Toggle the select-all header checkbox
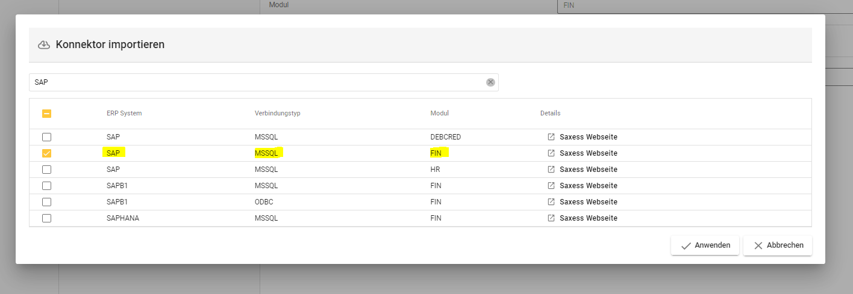Screen dimensions: 853x294 46,114
